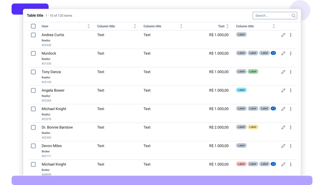
Task: Open the overflow menu for Michael Knight, Realtor
Action: [290, 109]
